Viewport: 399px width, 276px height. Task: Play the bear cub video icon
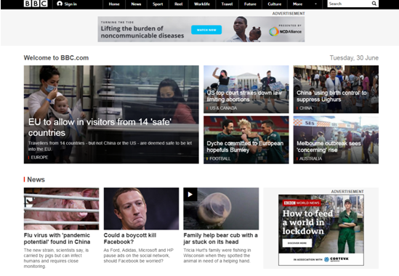(x=190, y=195)
